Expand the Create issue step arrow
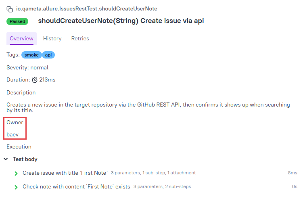The width and height of the screenshot is (303, 203). point(16,174)
